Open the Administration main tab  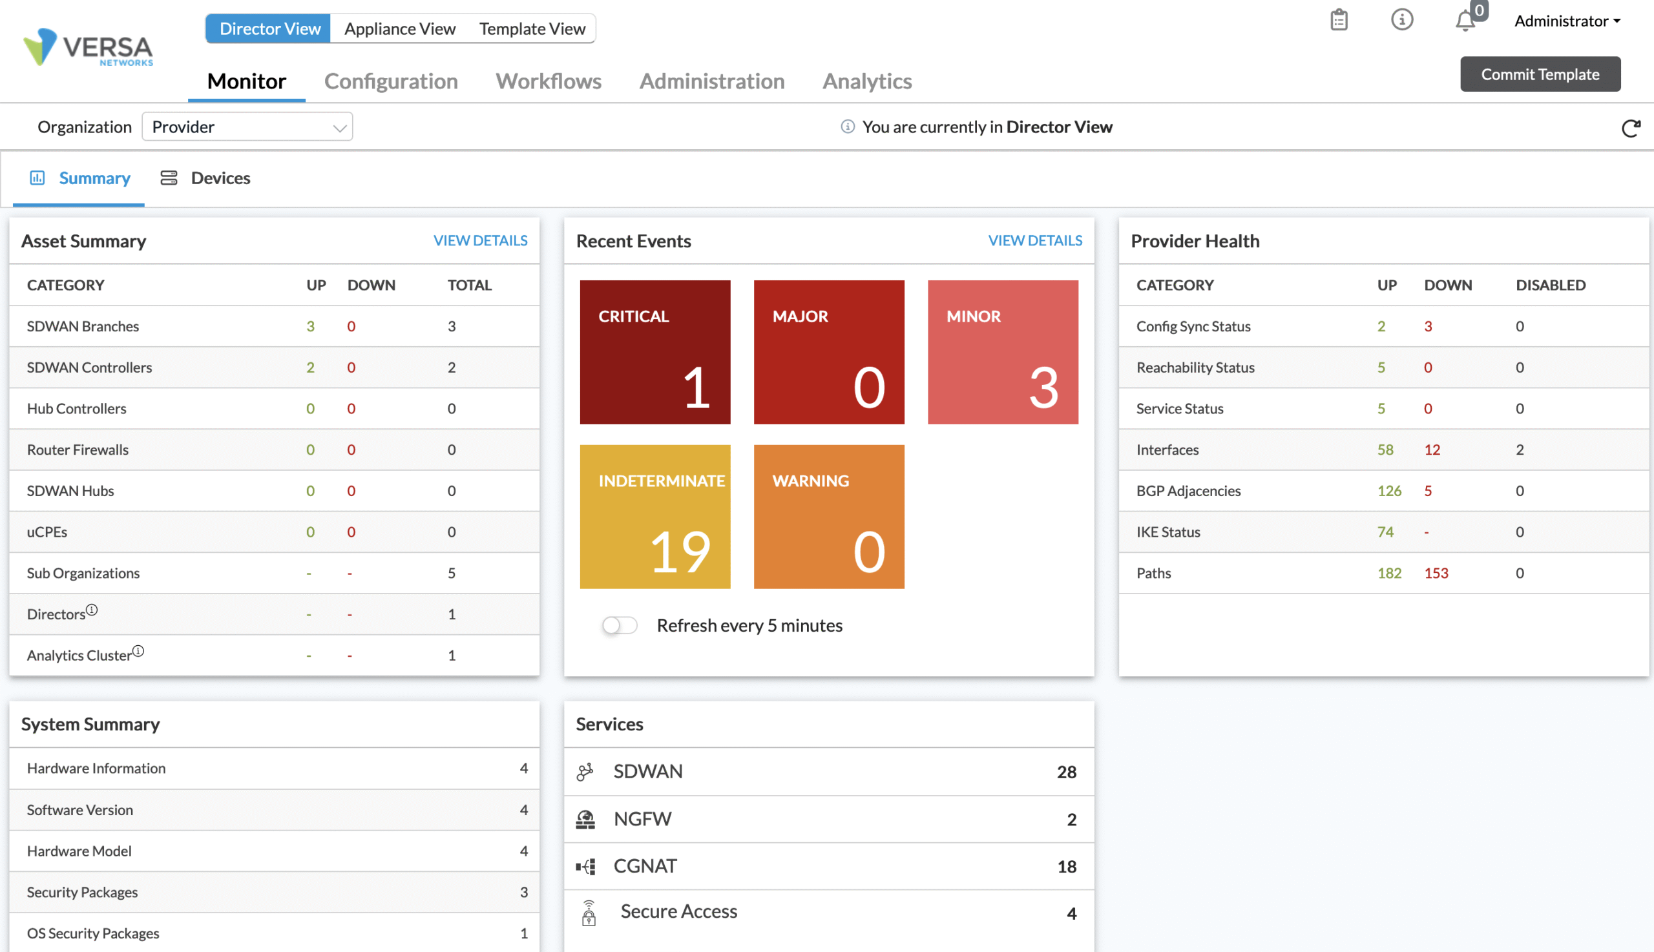click(711, 81)
